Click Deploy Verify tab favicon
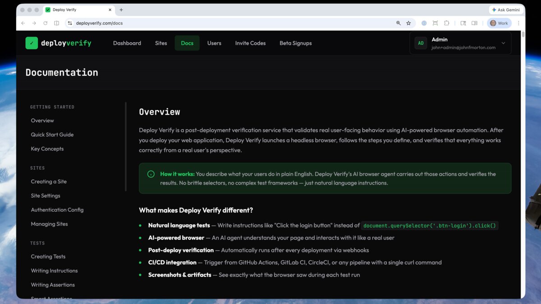This screenshot has height=304, width=541. point(48,10)
